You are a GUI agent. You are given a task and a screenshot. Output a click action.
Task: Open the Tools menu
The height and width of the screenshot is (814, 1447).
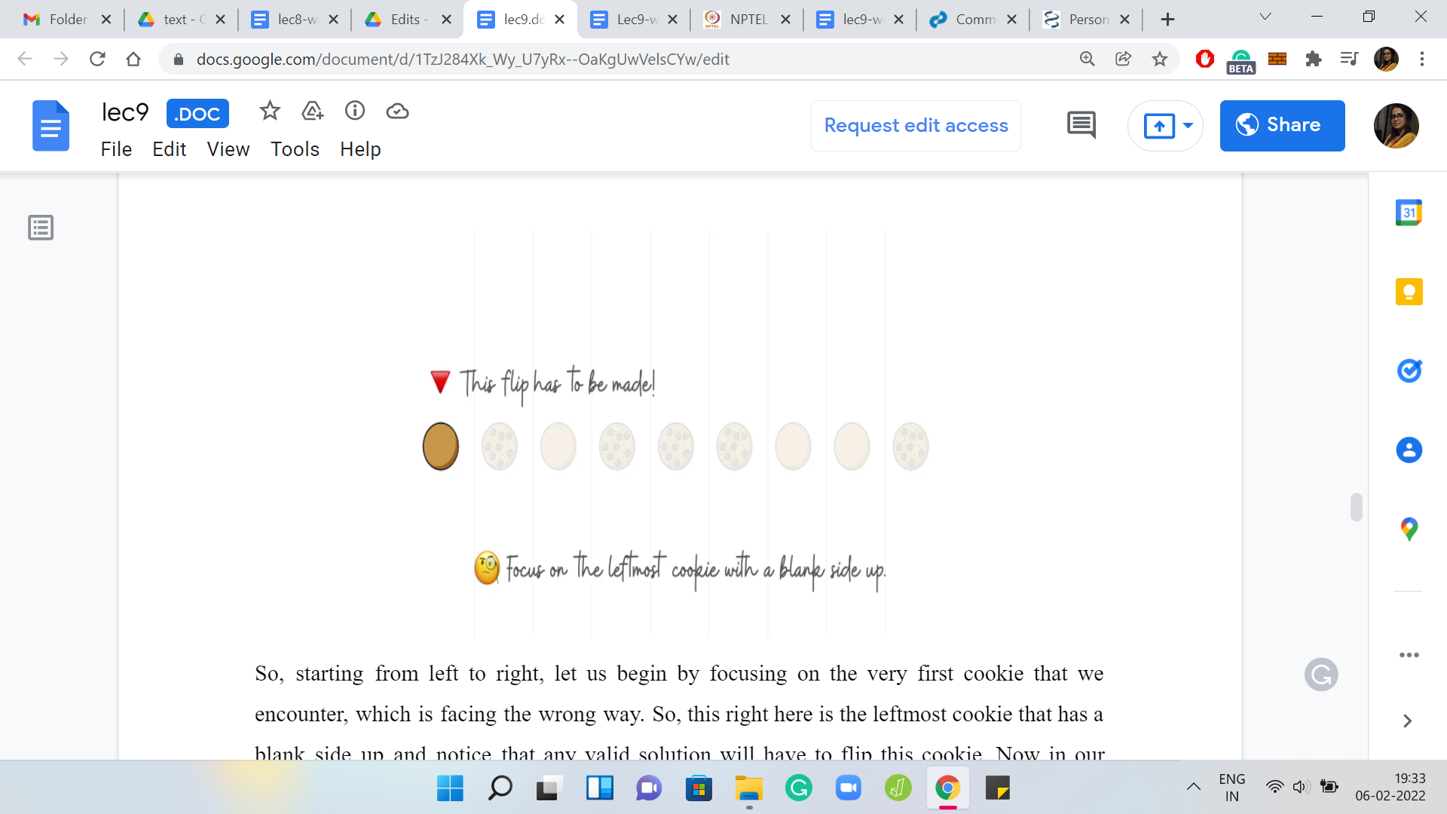click(295, 149)
